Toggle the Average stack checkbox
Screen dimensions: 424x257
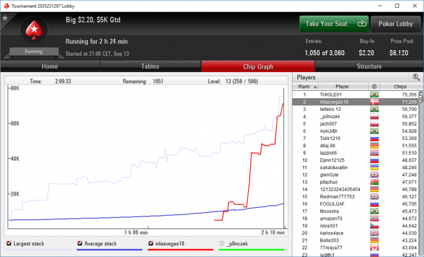click(80, 243)
